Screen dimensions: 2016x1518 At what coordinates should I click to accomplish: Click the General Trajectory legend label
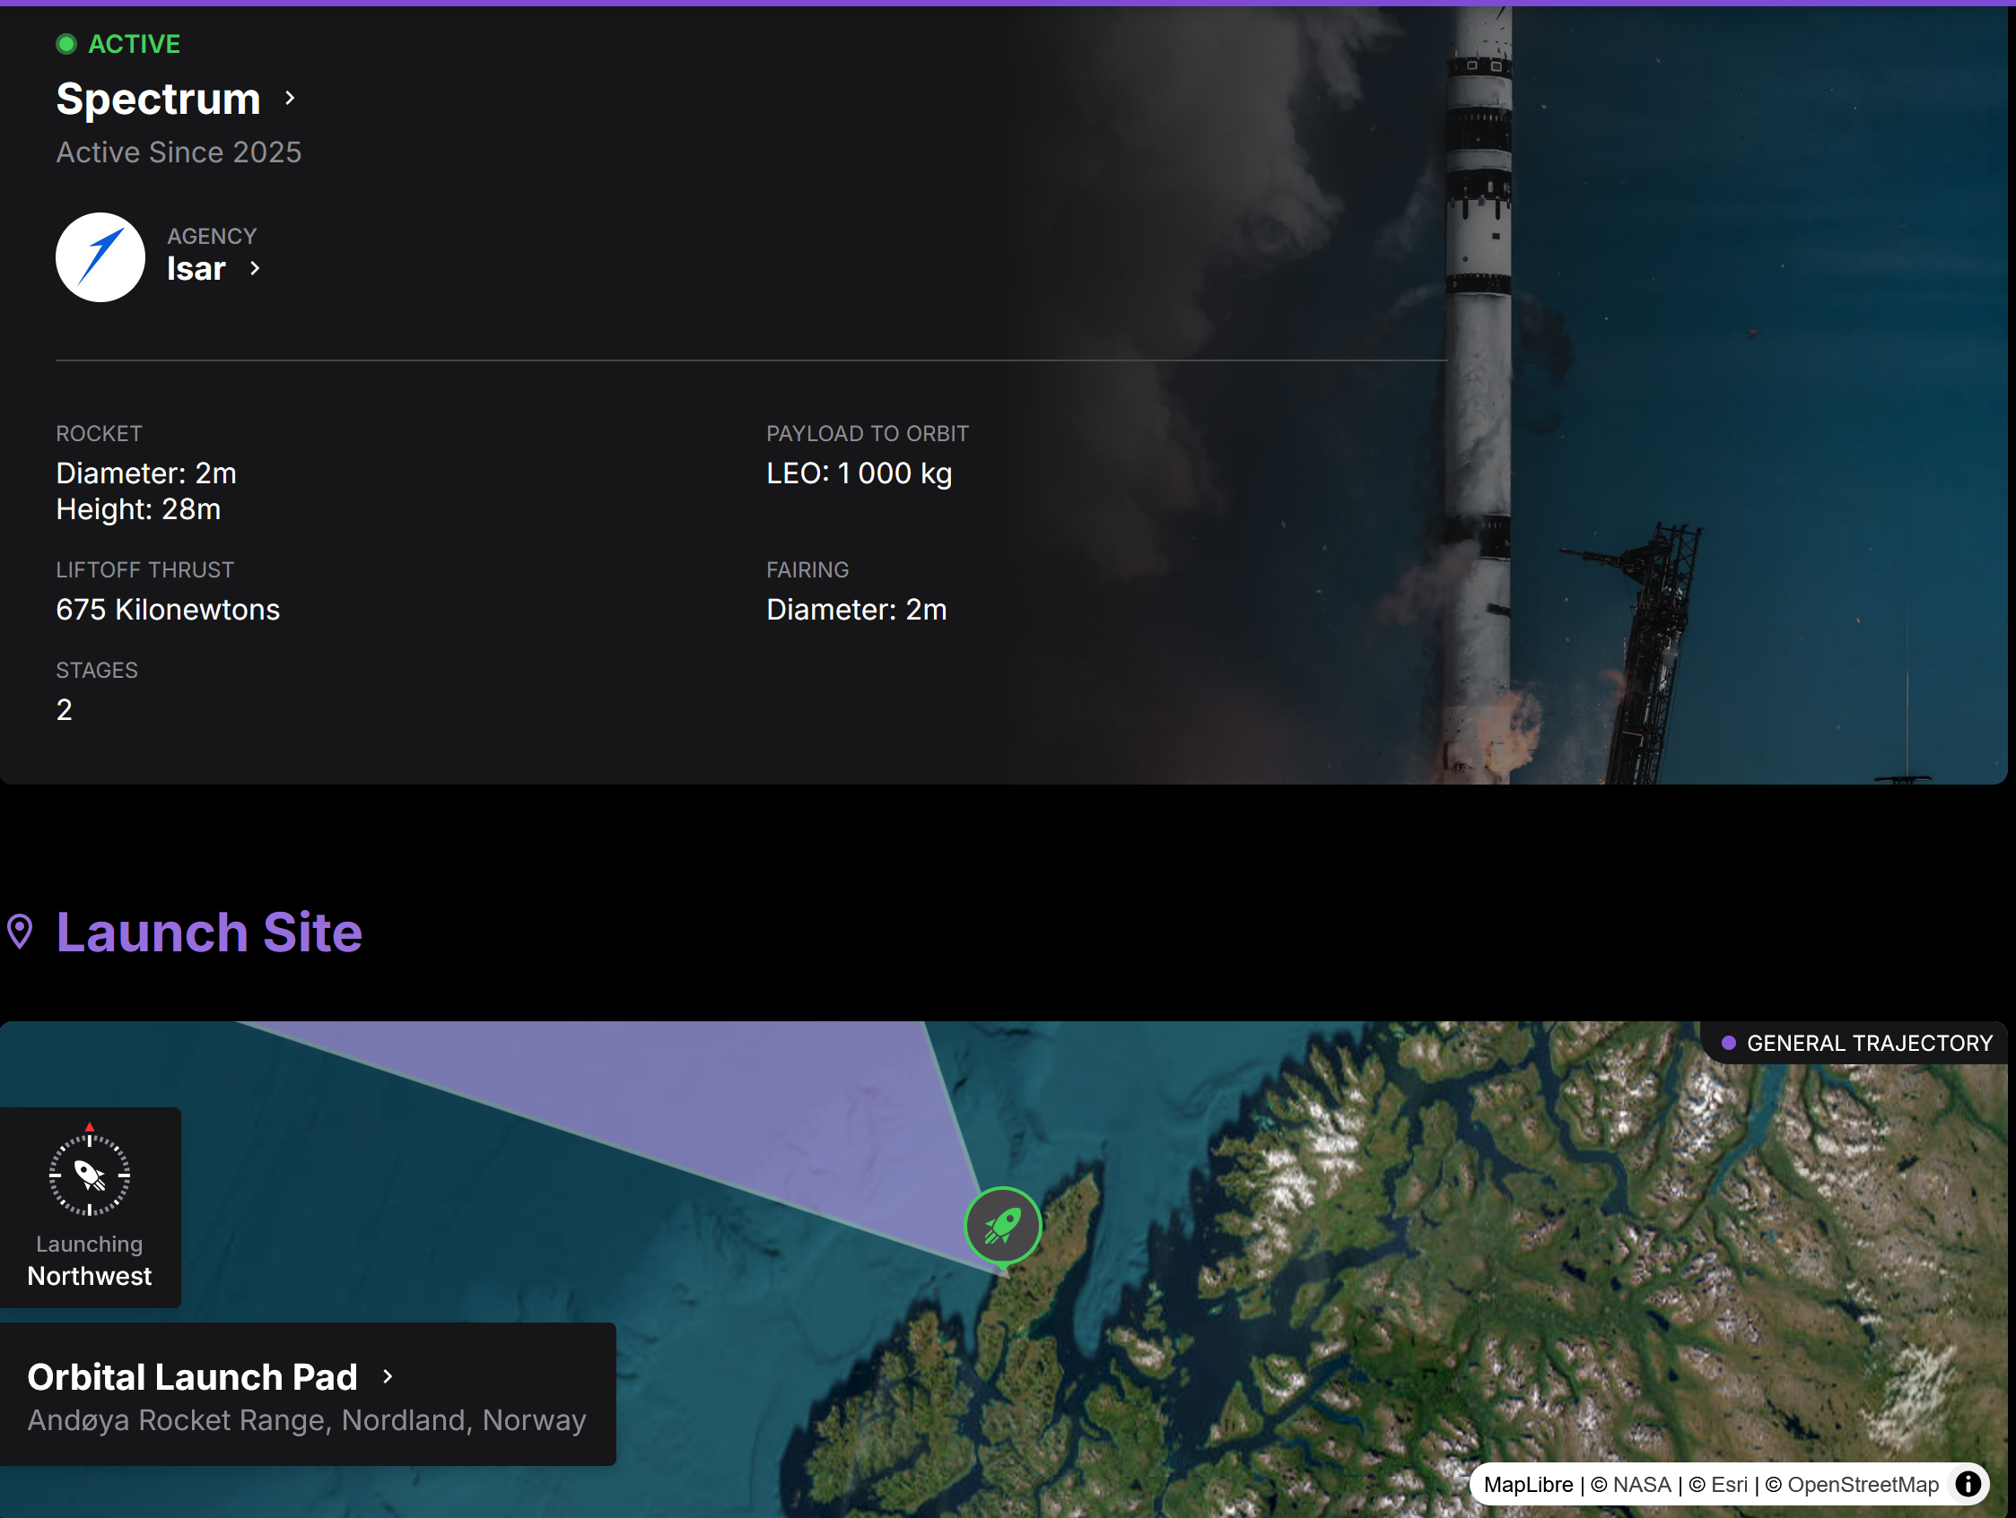click(x=1869, y=1043)
